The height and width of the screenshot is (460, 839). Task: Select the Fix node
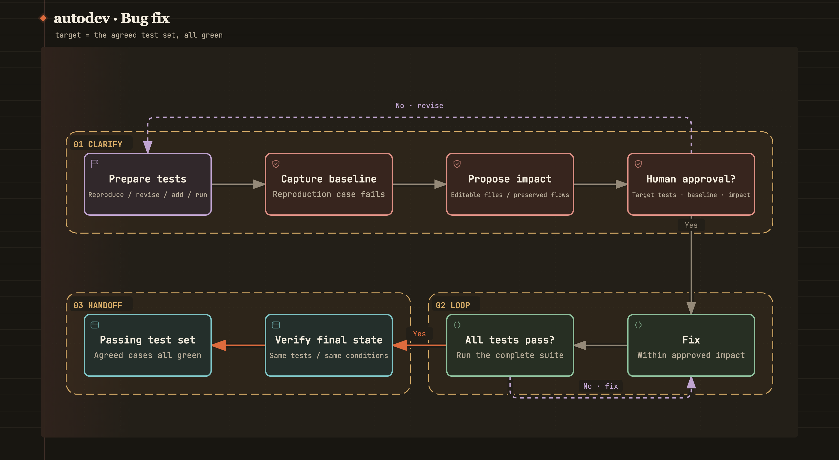(691, 345)
